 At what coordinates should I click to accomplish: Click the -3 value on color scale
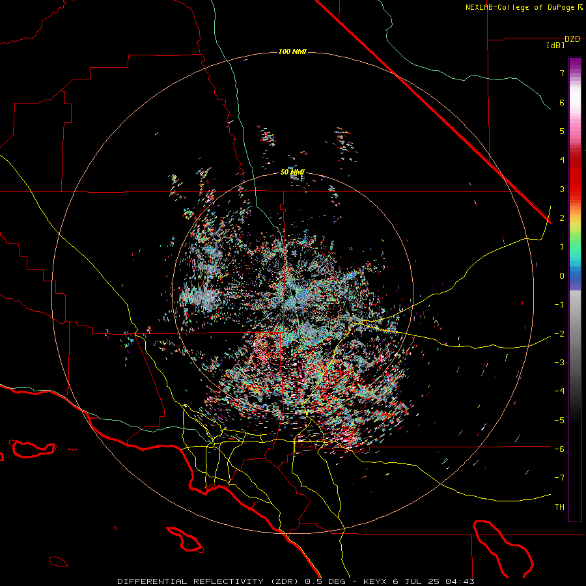point(559,362)
